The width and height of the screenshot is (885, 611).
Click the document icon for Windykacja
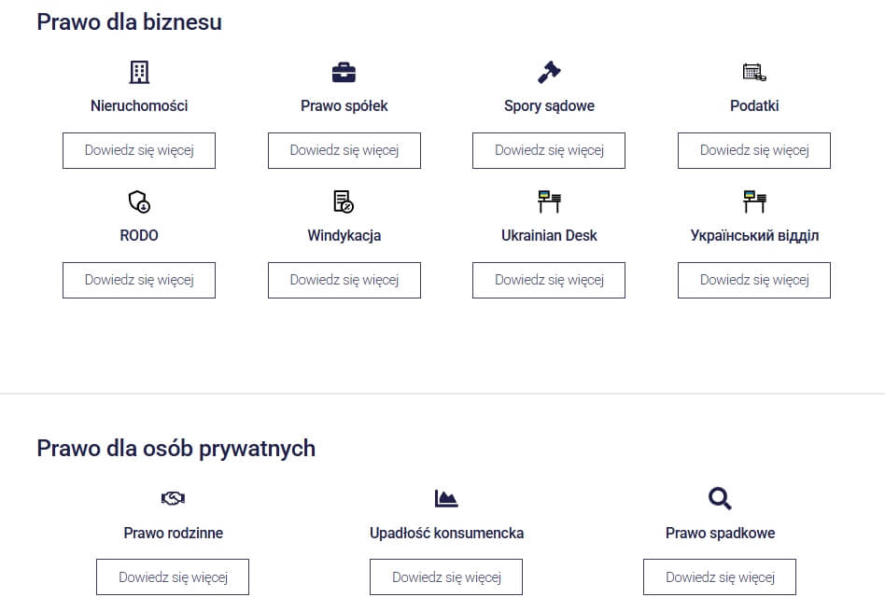344,201
